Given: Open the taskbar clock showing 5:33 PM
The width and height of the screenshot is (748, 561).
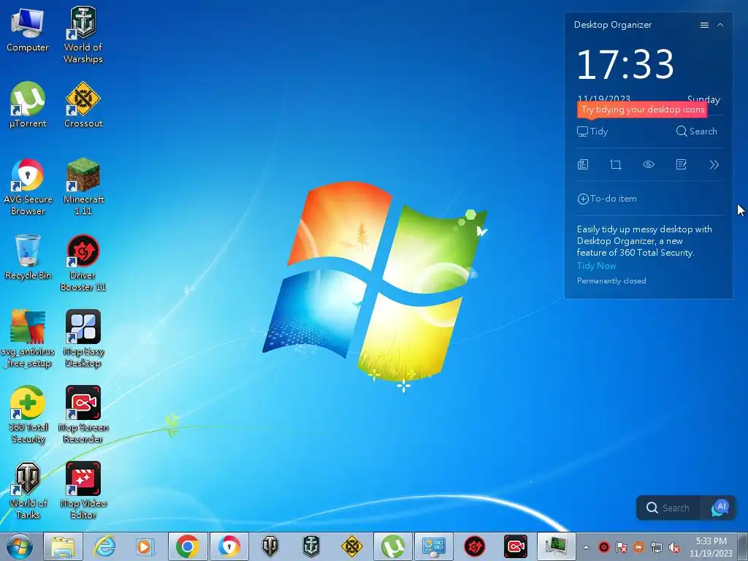Looking at the screenshot, I should click(711, 547).
